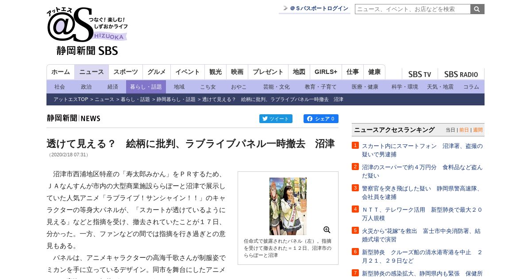The width and height of the screenshot is (531, 279).
Task: Open ranking article 沼津のスーパーで約4万円分
Action: [x=422, y=171]
